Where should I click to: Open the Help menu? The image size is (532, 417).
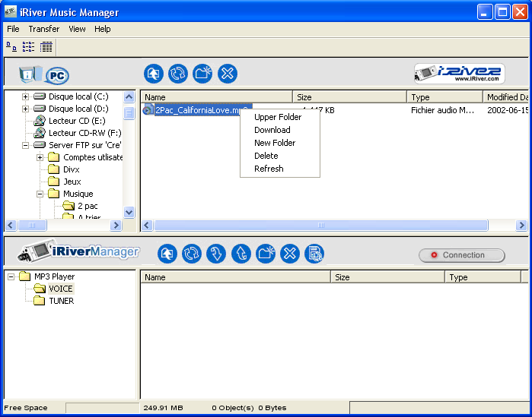click(x=103, y=29)
